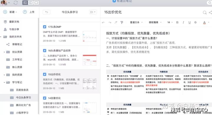Search within the note using magnifier icon
Viewport: 212px width, 115px height.
tap(205, 13)
